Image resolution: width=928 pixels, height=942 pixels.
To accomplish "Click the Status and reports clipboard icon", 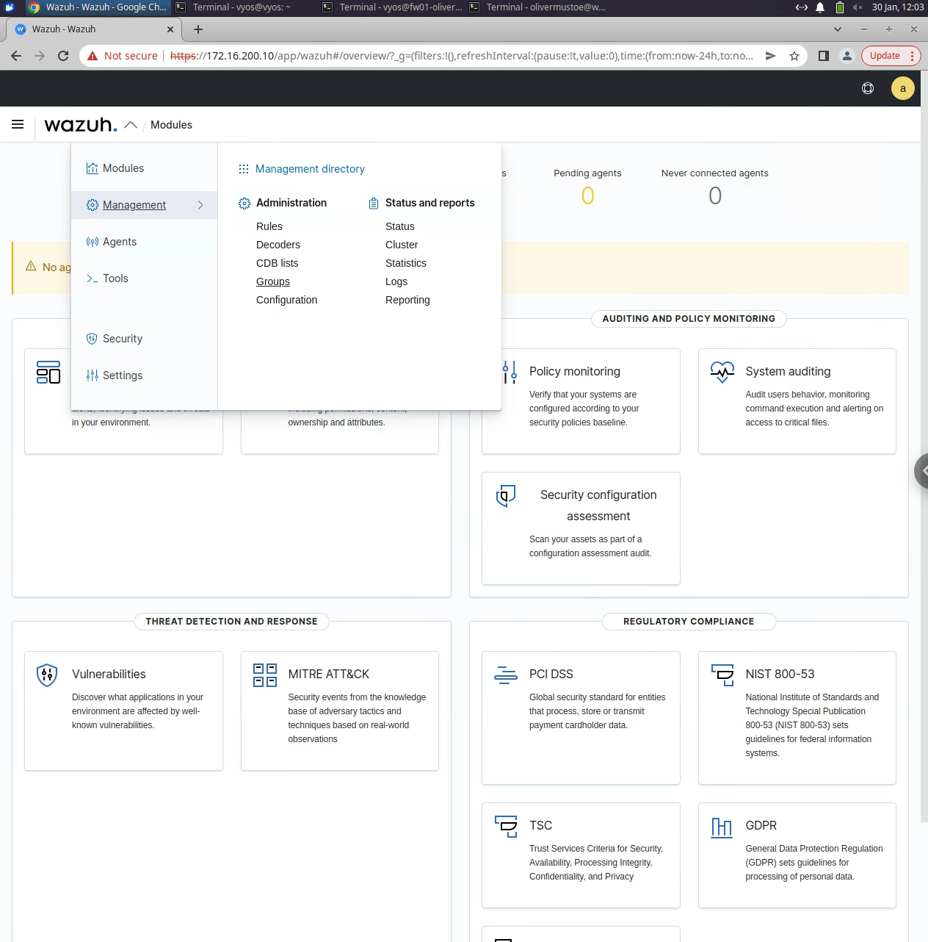I will [374, 204].
